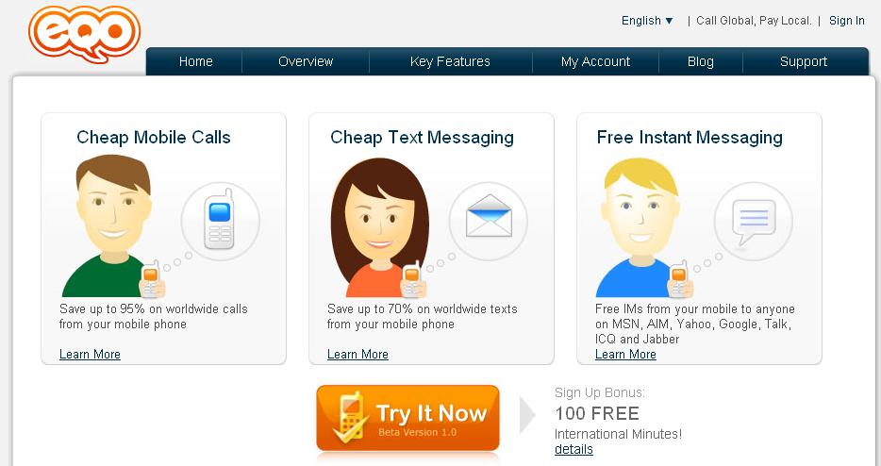Viewport: 881px width, 466px height.
Task: Open the Home tab
Action: pyautogui.click(x=195, y=61)
